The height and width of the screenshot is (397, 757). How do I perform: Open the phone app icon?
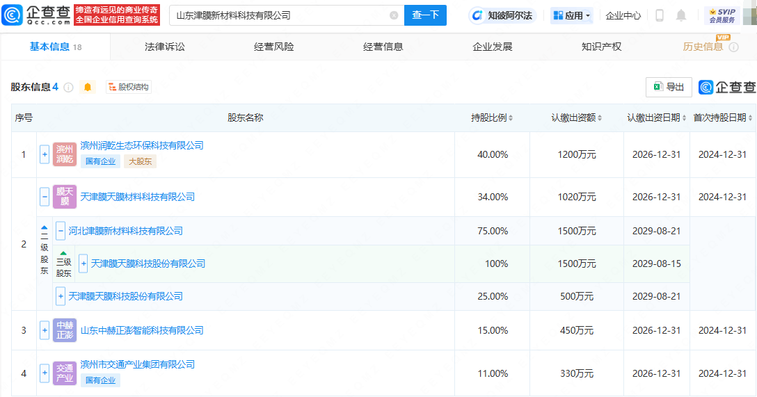(660, 15)
